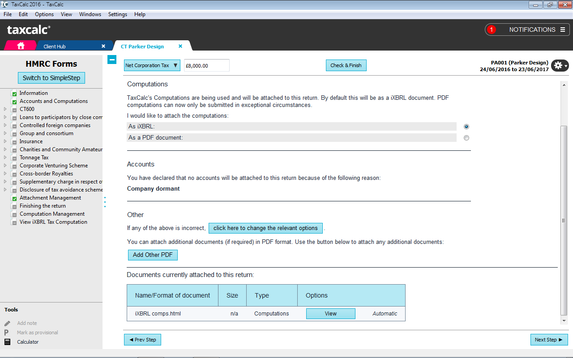This screenshot has height=358, width=573.
Task: Expand Charities and Community Amateur node
Action: point(5,149)
